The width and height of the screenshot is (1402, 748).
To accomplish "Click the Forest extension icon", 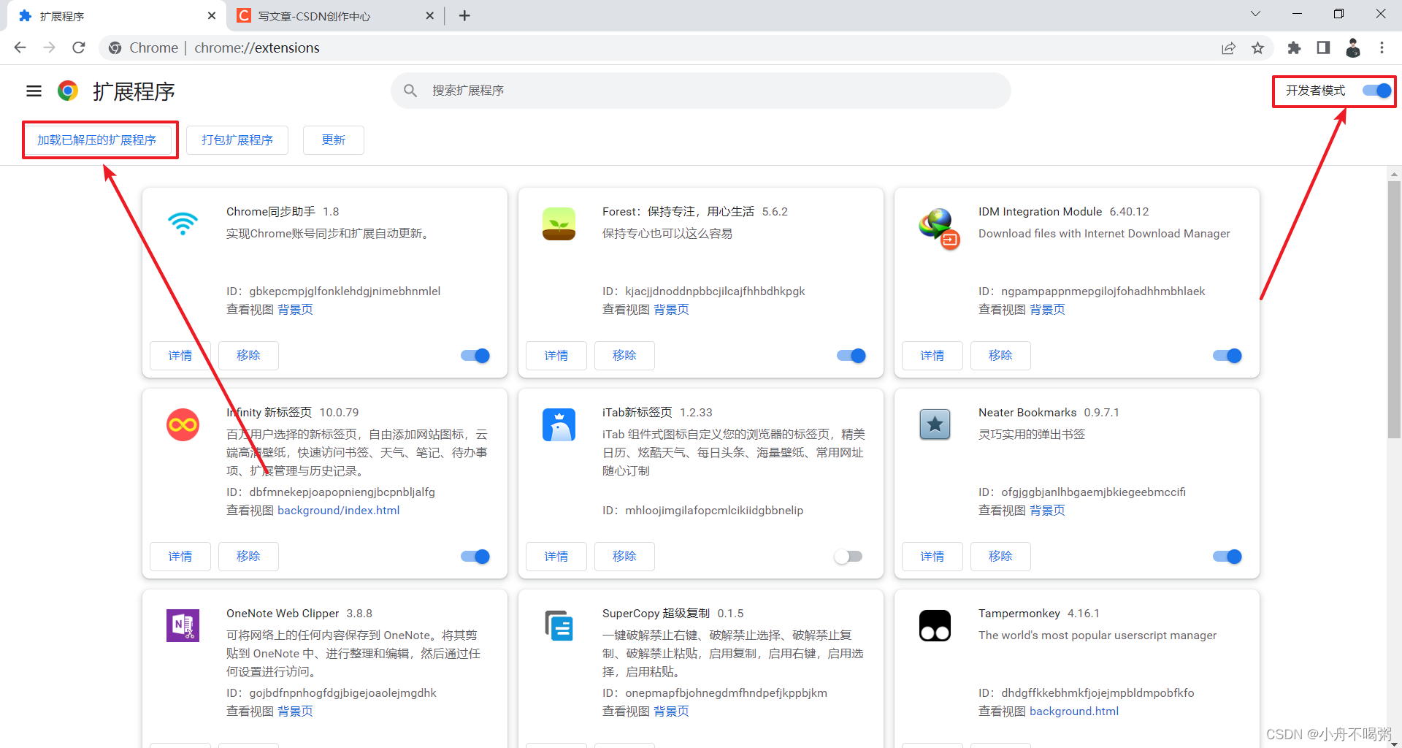I will point(559,224).
